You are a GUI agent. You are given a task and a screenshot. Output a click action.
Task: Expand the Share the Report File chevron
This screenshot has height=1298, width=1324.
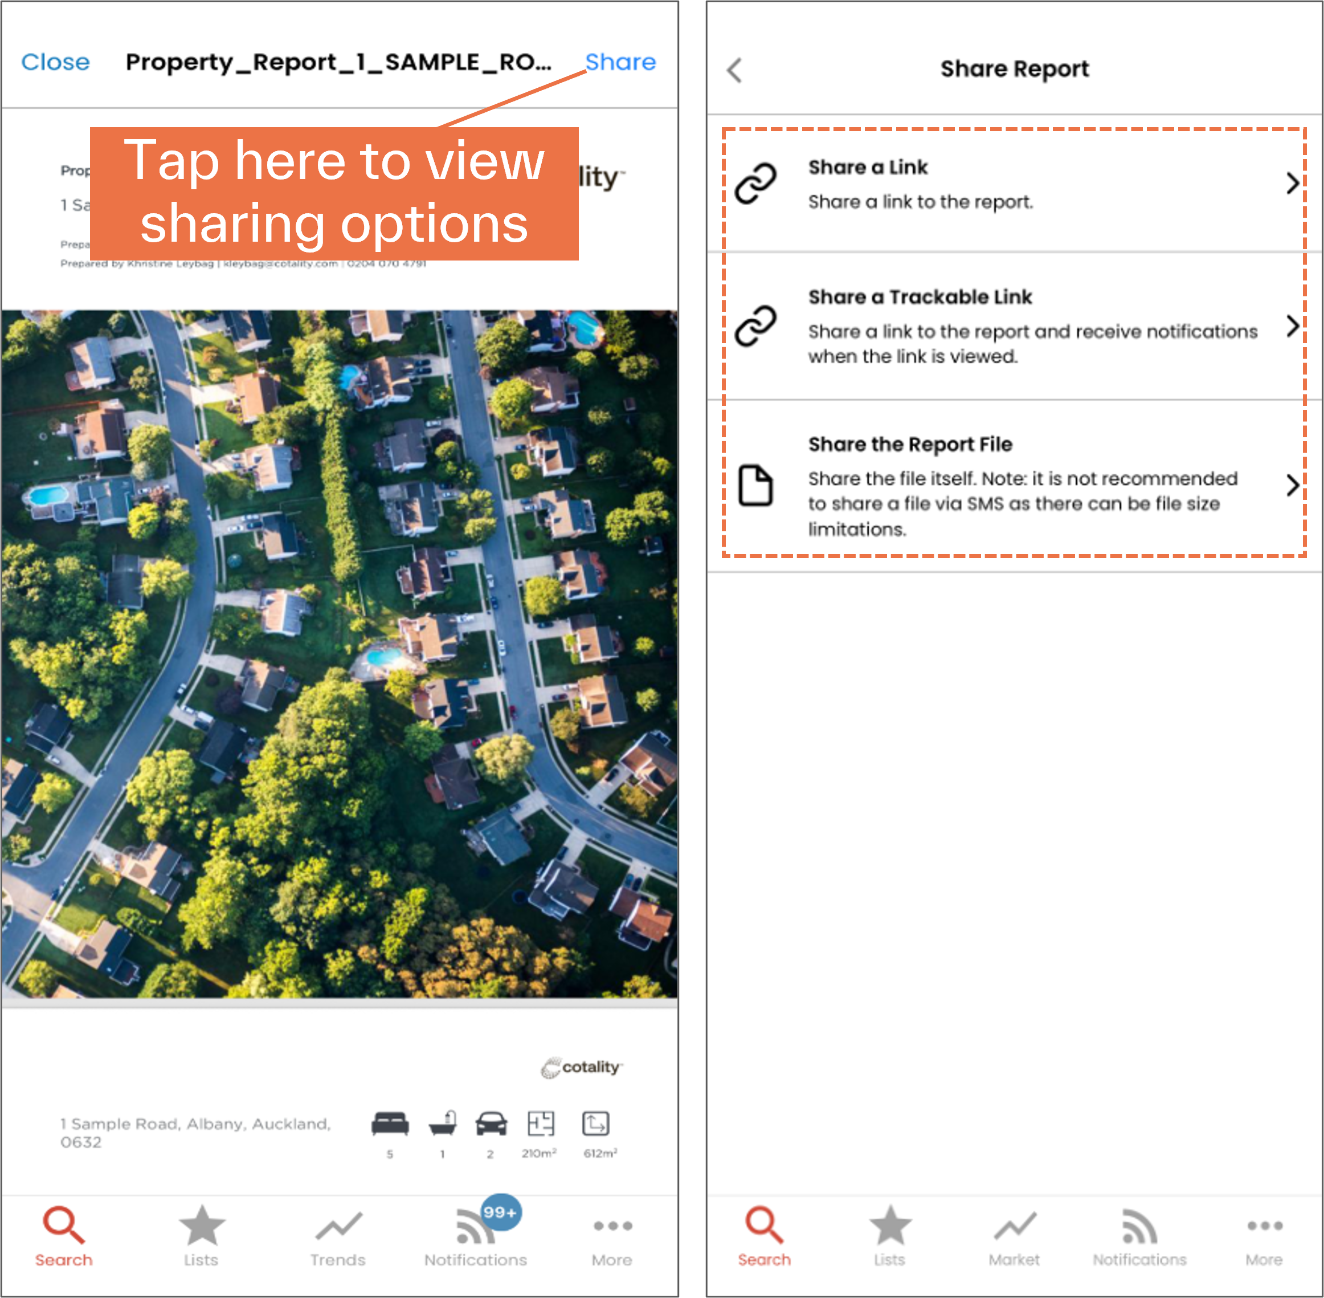point(1292,485)
